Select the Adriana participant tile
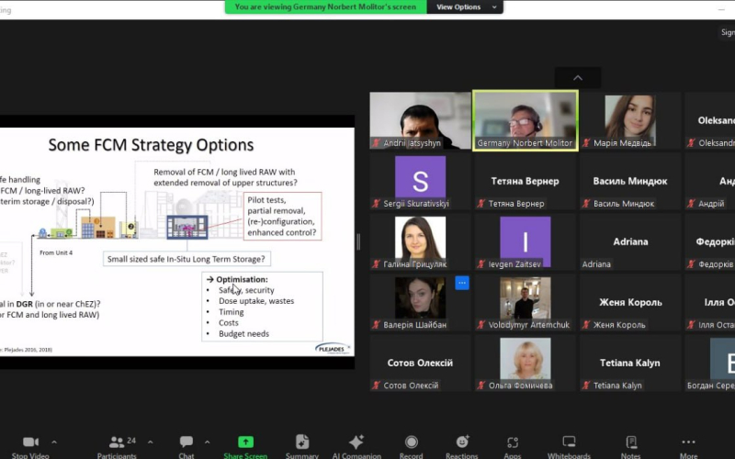 (630, 241)
